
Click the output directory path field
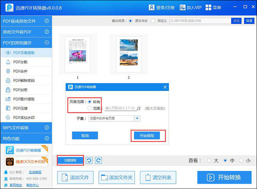click(x=200, y=21)
